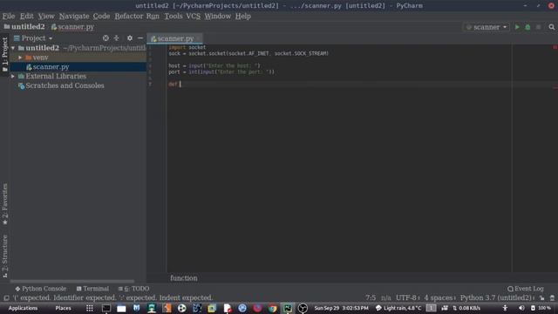The image size is (558, 314).
Task: Open the Navigate menu
Action: [74, 17]
